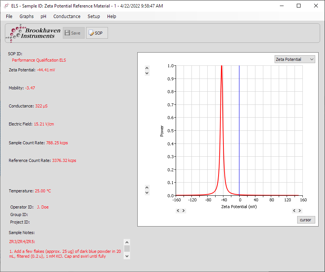The width and height of the screenshot is (325, 272).
Task: Lower the Power axis minimum with down arrow
Action: [147, 192]
